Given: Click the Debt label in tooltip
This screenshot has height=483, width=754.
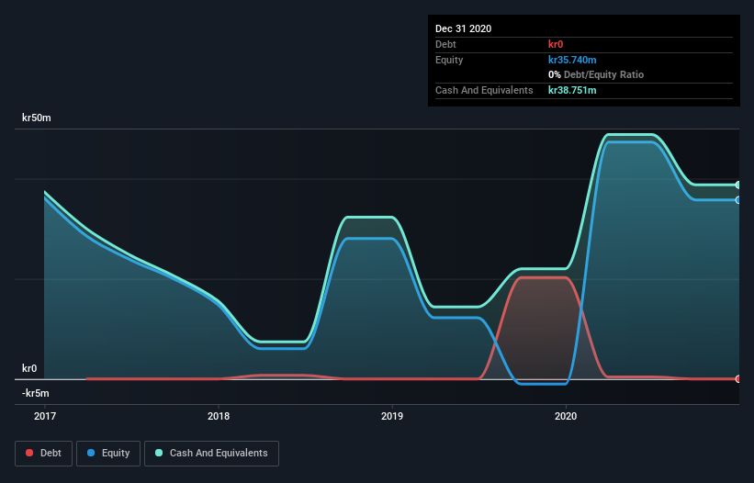Looking at the screenshot, I should tap(445, 44).
